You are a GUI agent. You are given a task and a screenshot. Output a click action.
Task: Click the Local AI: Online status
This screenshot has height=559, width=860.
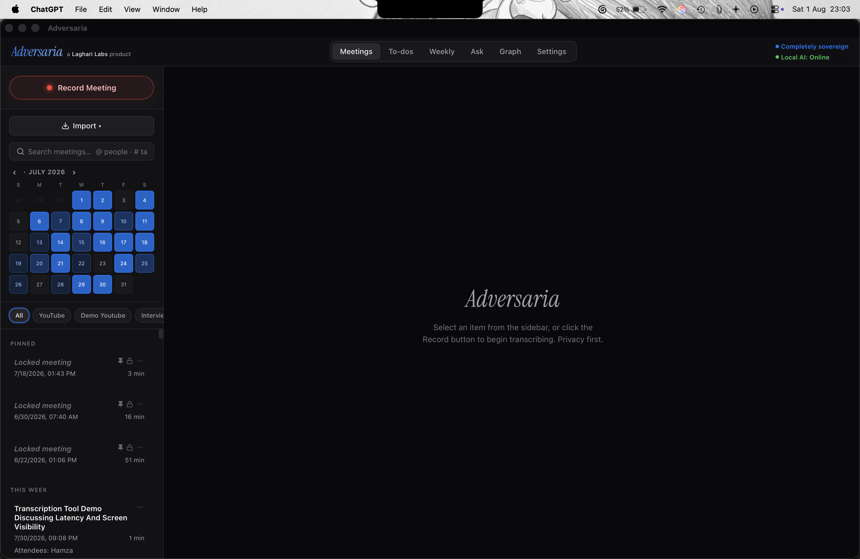coord(802,57)
